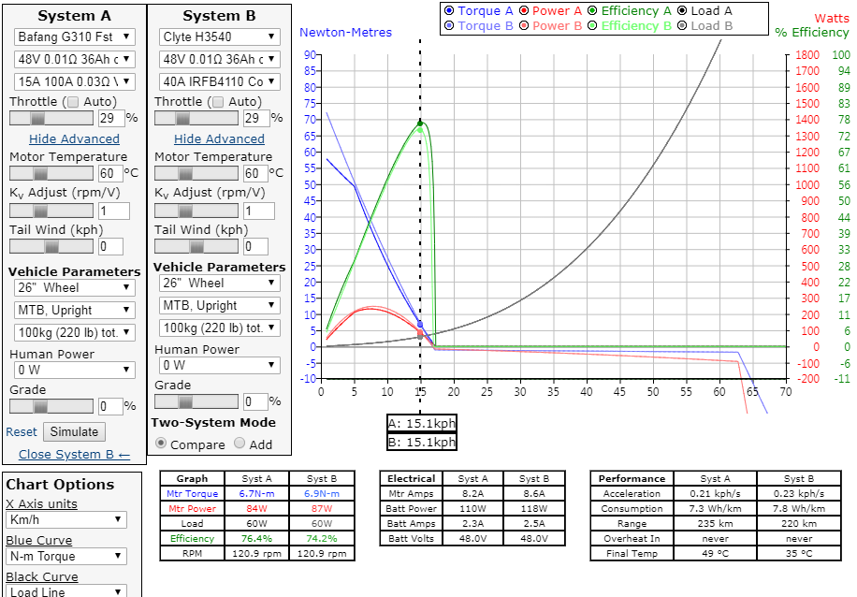Screen dimensions: 857x597
Task: Toggle the Load B legend marker
Action: pos(682,26)
